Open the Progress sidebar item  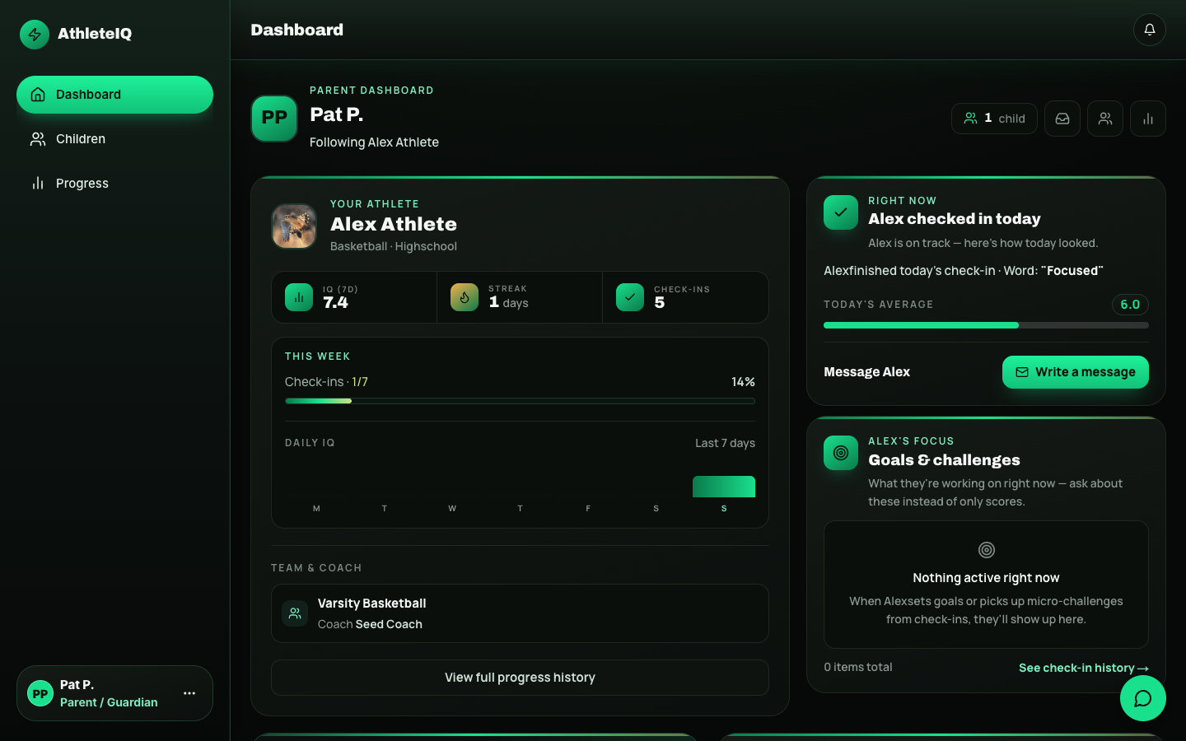(x=114, y=184)
